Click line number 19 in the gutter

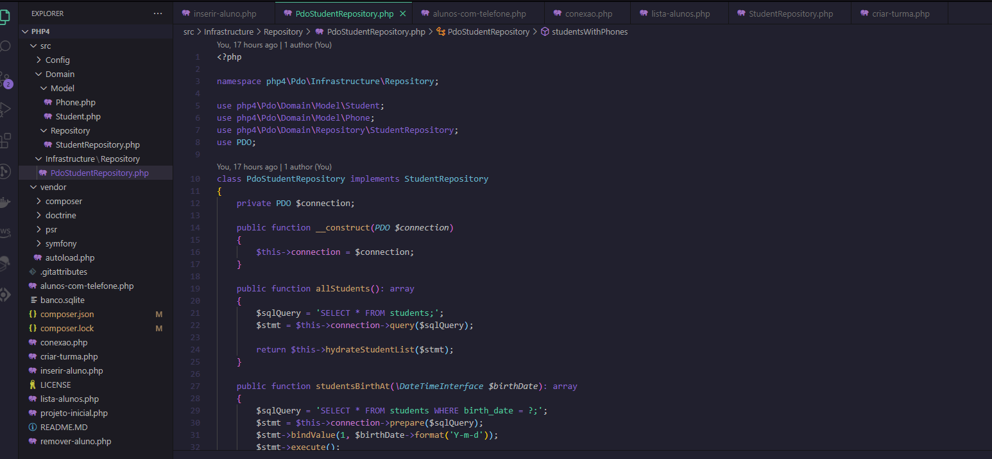click(196, 289)
